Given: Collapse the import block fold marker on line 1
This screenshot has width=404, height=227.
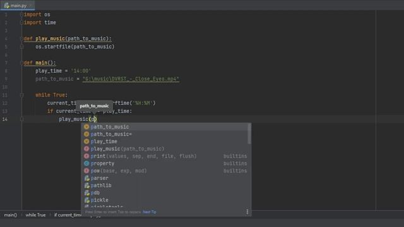Looking at the screenshot, I should click(x=21, y=15).
